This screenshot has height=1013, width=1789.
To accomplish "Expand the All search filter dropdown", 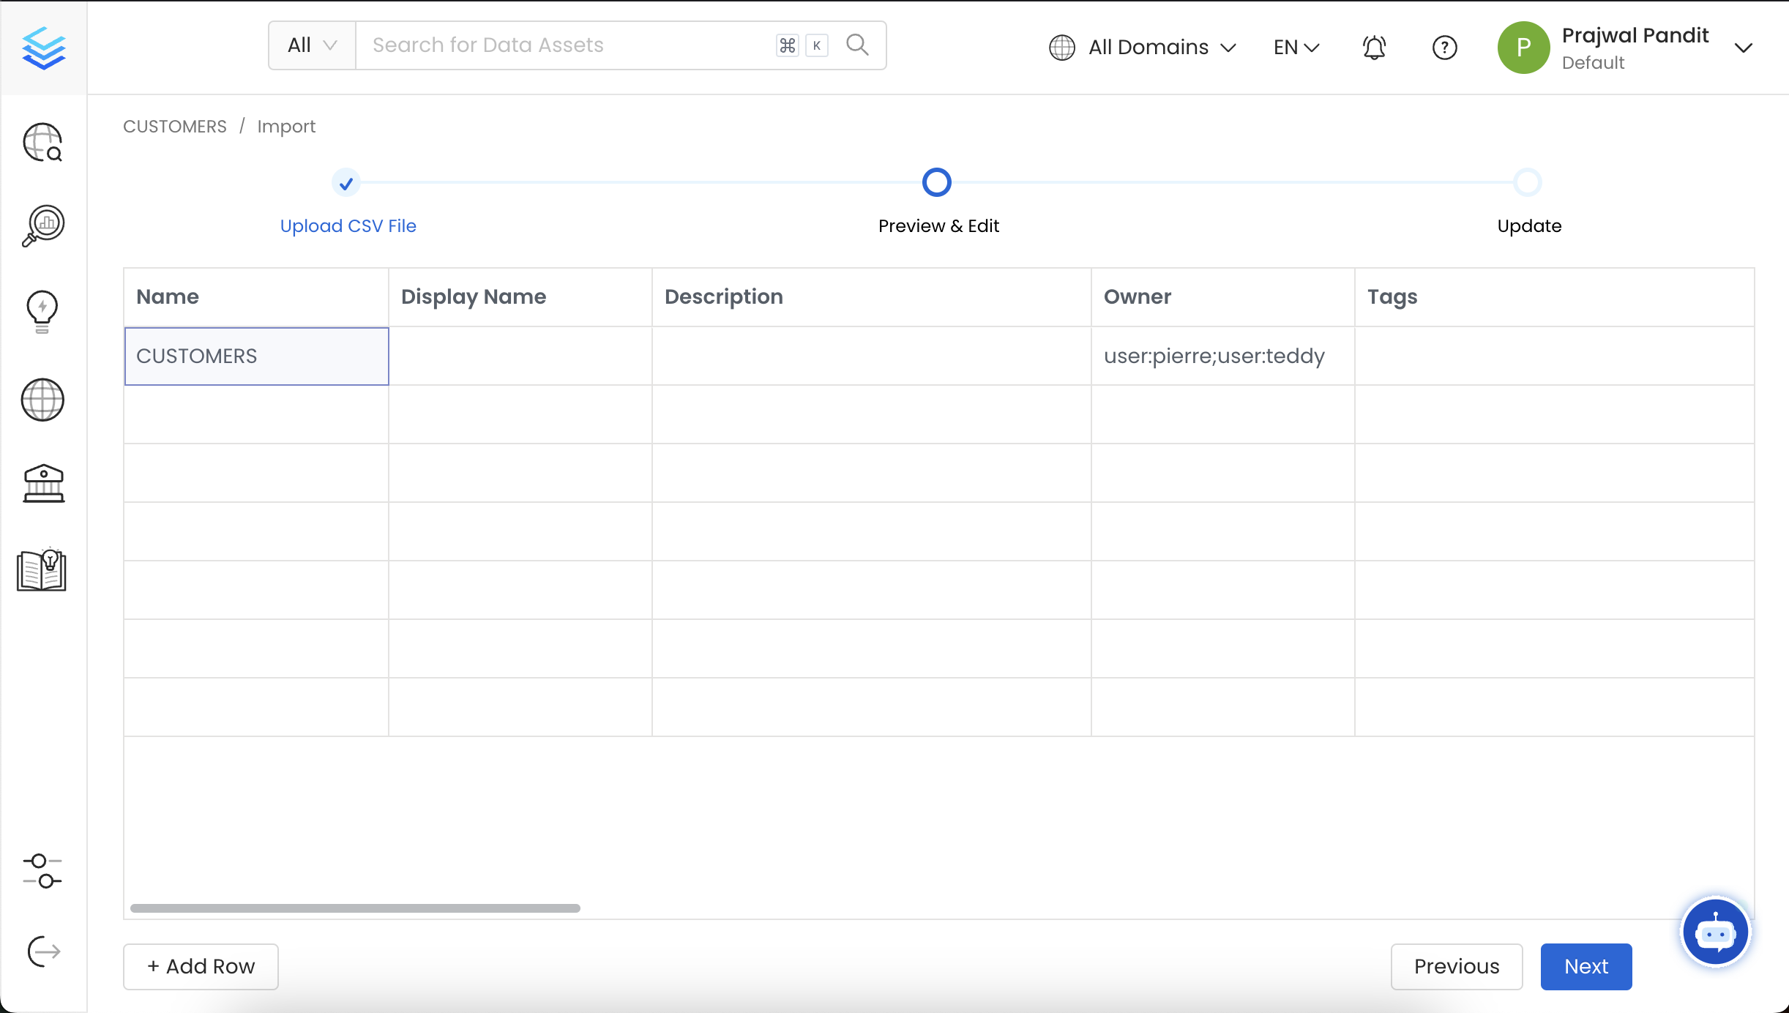I will 313,45.
